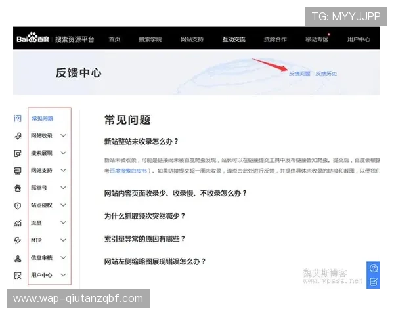
Task: Open question 索引量异常的原因有哪些？
Action: (x=144, y=239)
